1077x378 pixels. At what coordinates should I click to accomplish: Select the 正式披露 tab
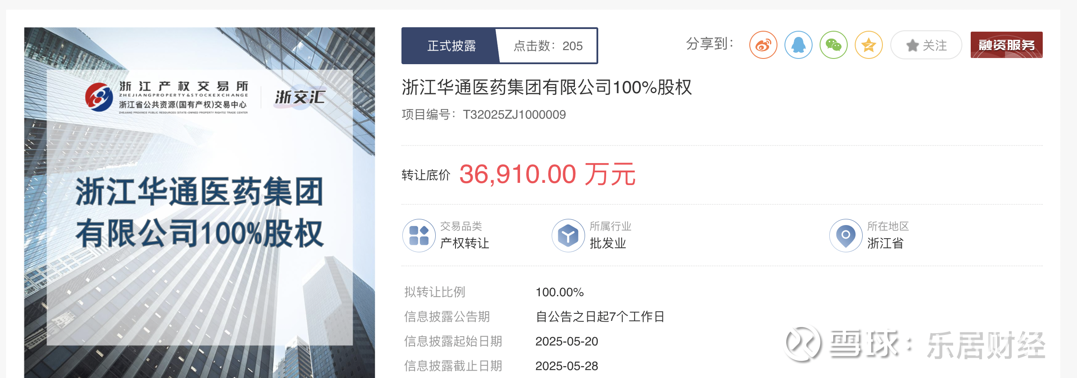tap(451, 46)
